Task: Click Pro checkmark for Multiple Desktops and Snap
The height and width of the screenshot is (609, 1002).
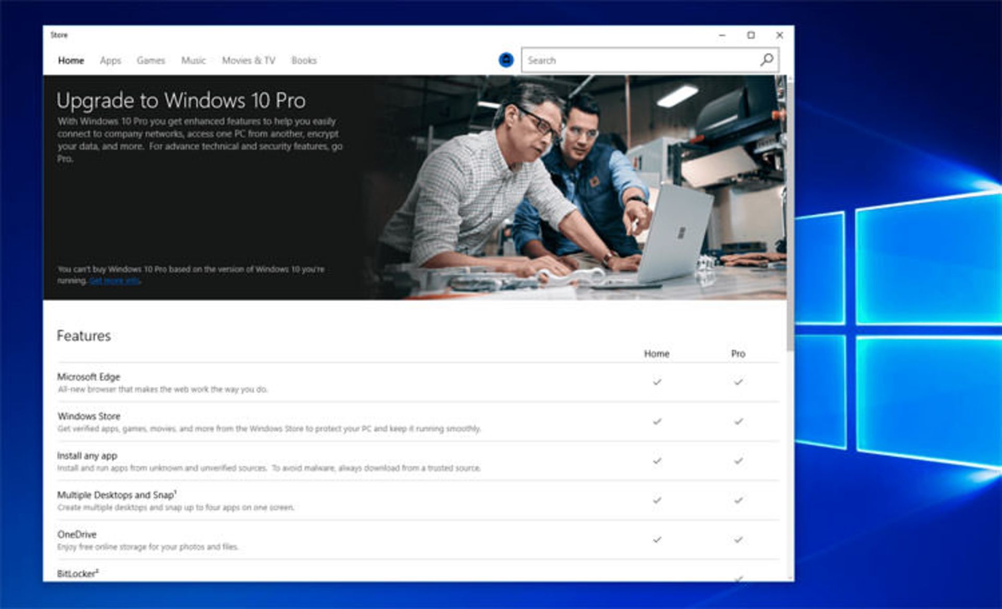Action: click(738, 500)
